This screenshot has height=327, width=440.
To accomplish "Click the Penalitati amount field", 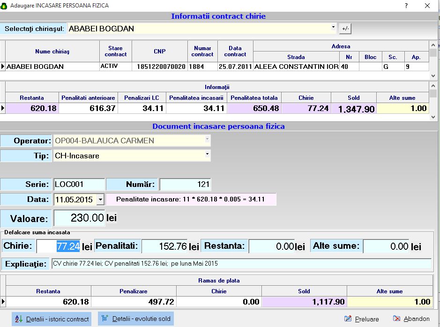I will (x=164, y=246).
